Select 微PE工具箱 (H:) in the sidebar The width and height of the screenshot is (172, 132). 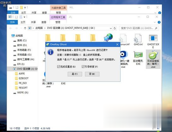26,59
